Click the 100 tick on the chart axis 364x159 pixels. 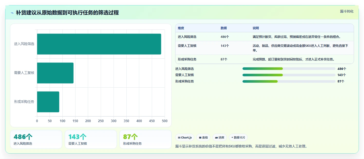62,121
